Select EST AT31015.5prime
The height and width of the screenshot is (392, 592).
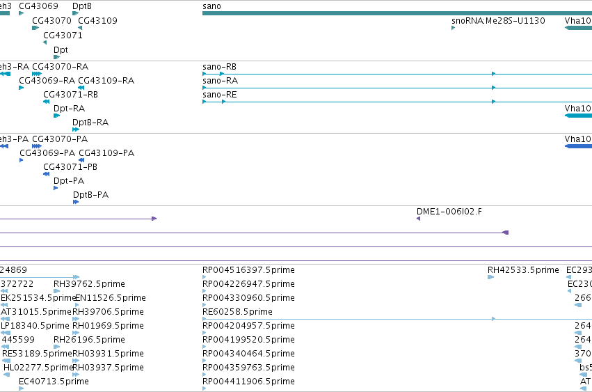(x=36, y=312)
